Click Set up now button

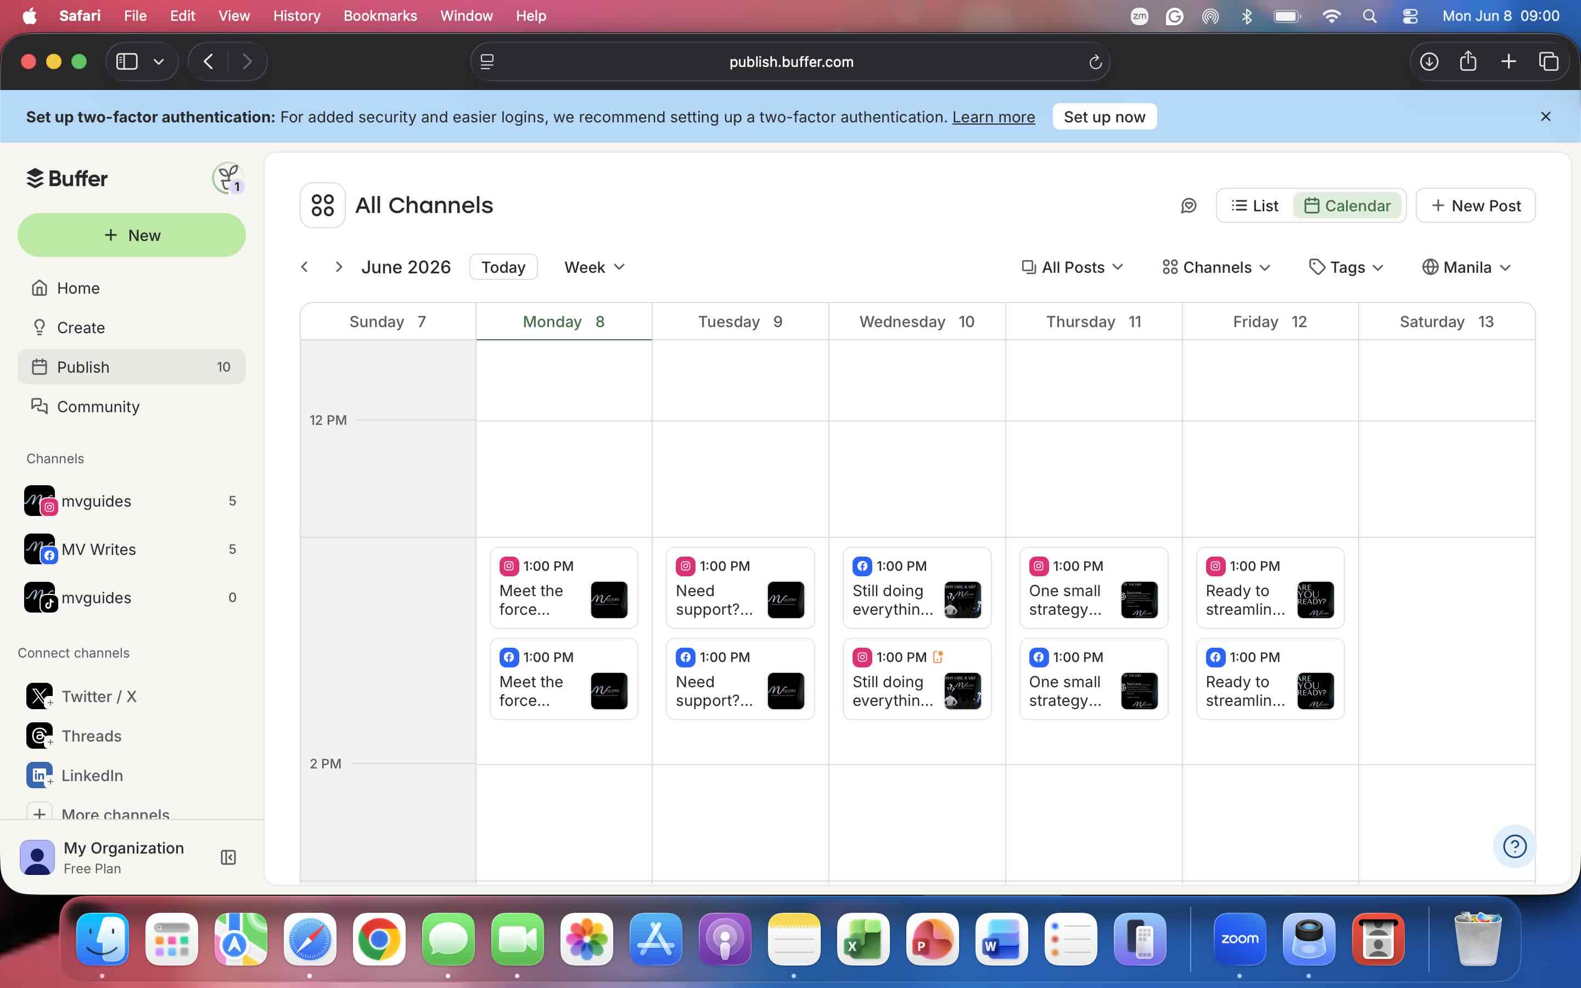(1104, 116)
